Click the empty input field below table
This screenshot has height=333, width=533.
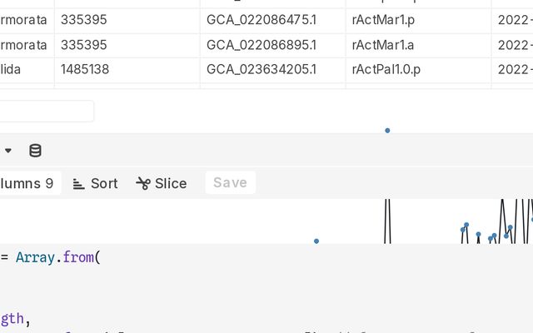(46, 111)
